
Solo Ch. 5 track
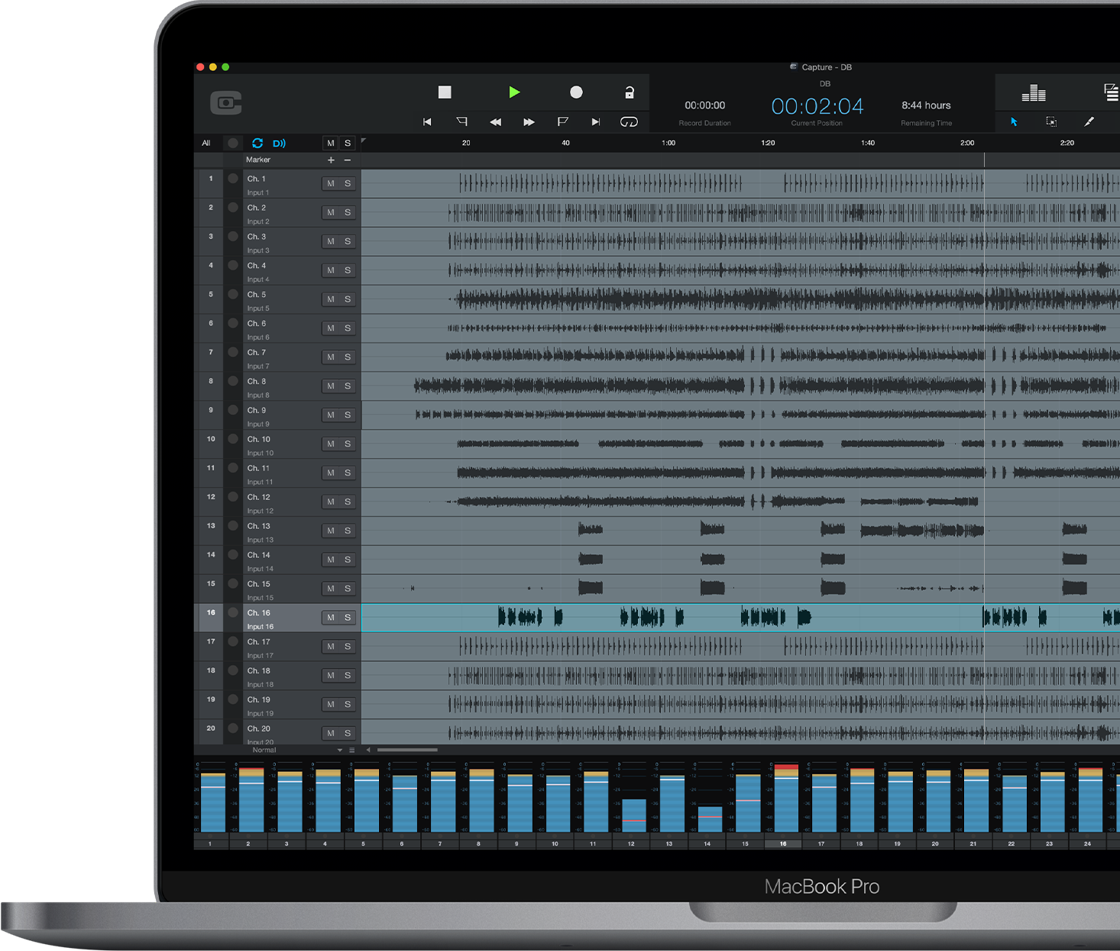[x=348, y=300]
